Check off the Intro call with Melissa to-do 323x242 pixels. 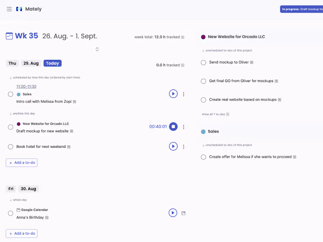tap(11, 94)
